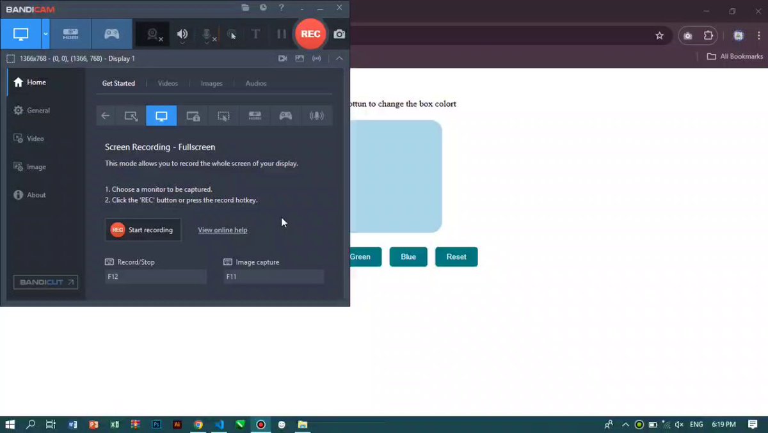Select HDMI device mode icon in the Get Started mode row
This screenshot has height=433, width=768.
tap(255, 116)
